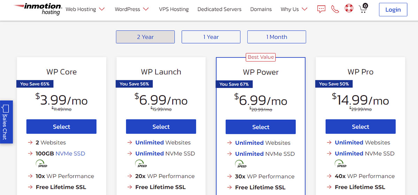Screen dimensions: 418x195
Task: Click Unlimited Websites in WP Pro
Action: 363,143
